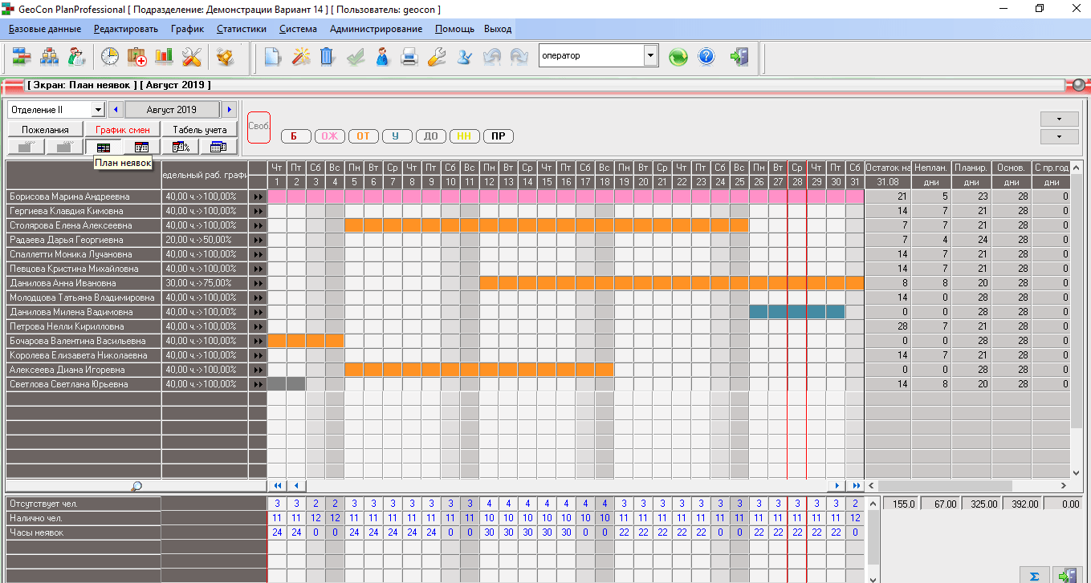Open the 'Редактировать' menu

point(126,29)
